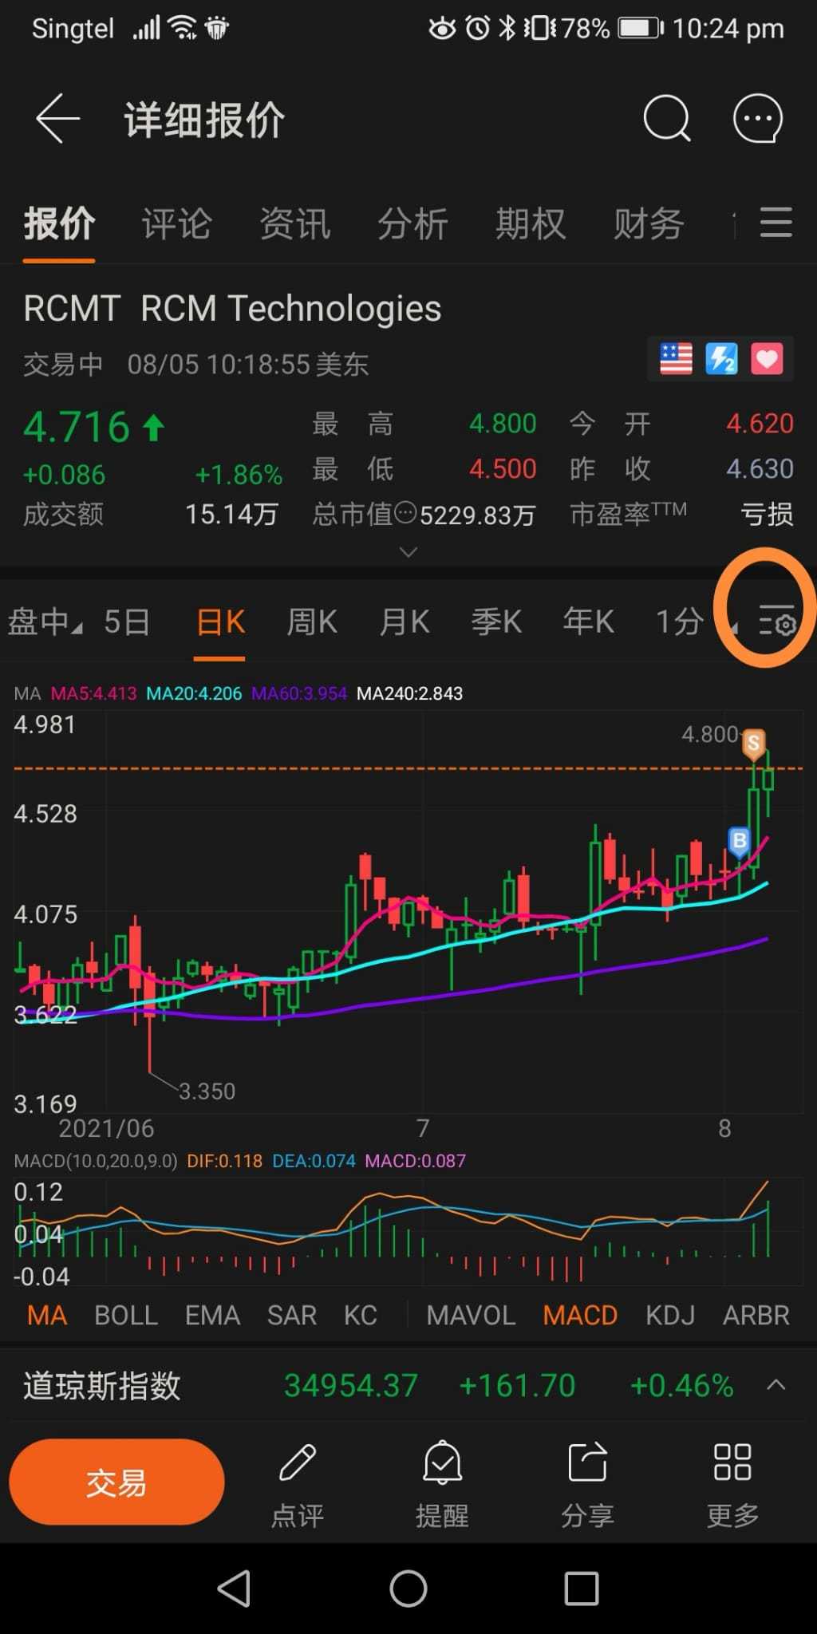
Task: Open the chat bubble messages icon
Action: (757, 119)
